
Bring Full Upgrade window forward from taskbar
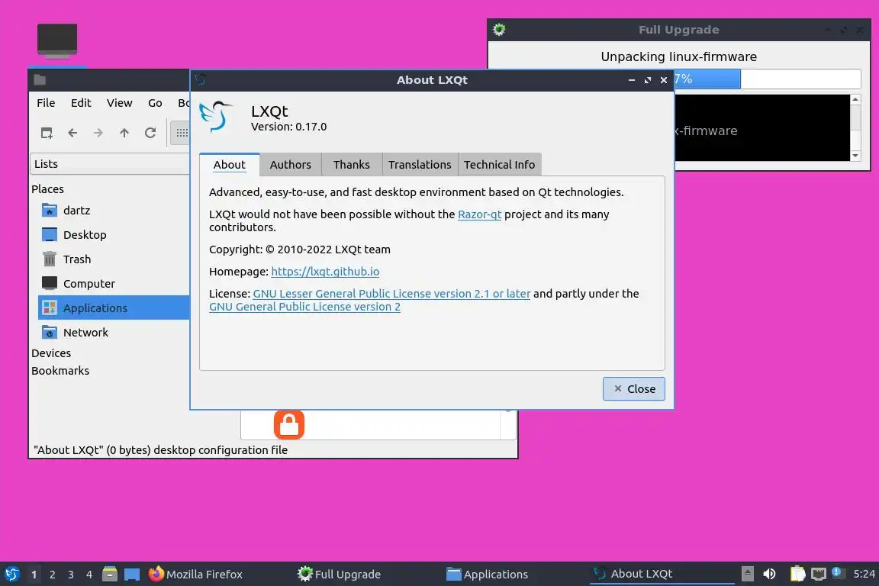[x=339, y=575]
